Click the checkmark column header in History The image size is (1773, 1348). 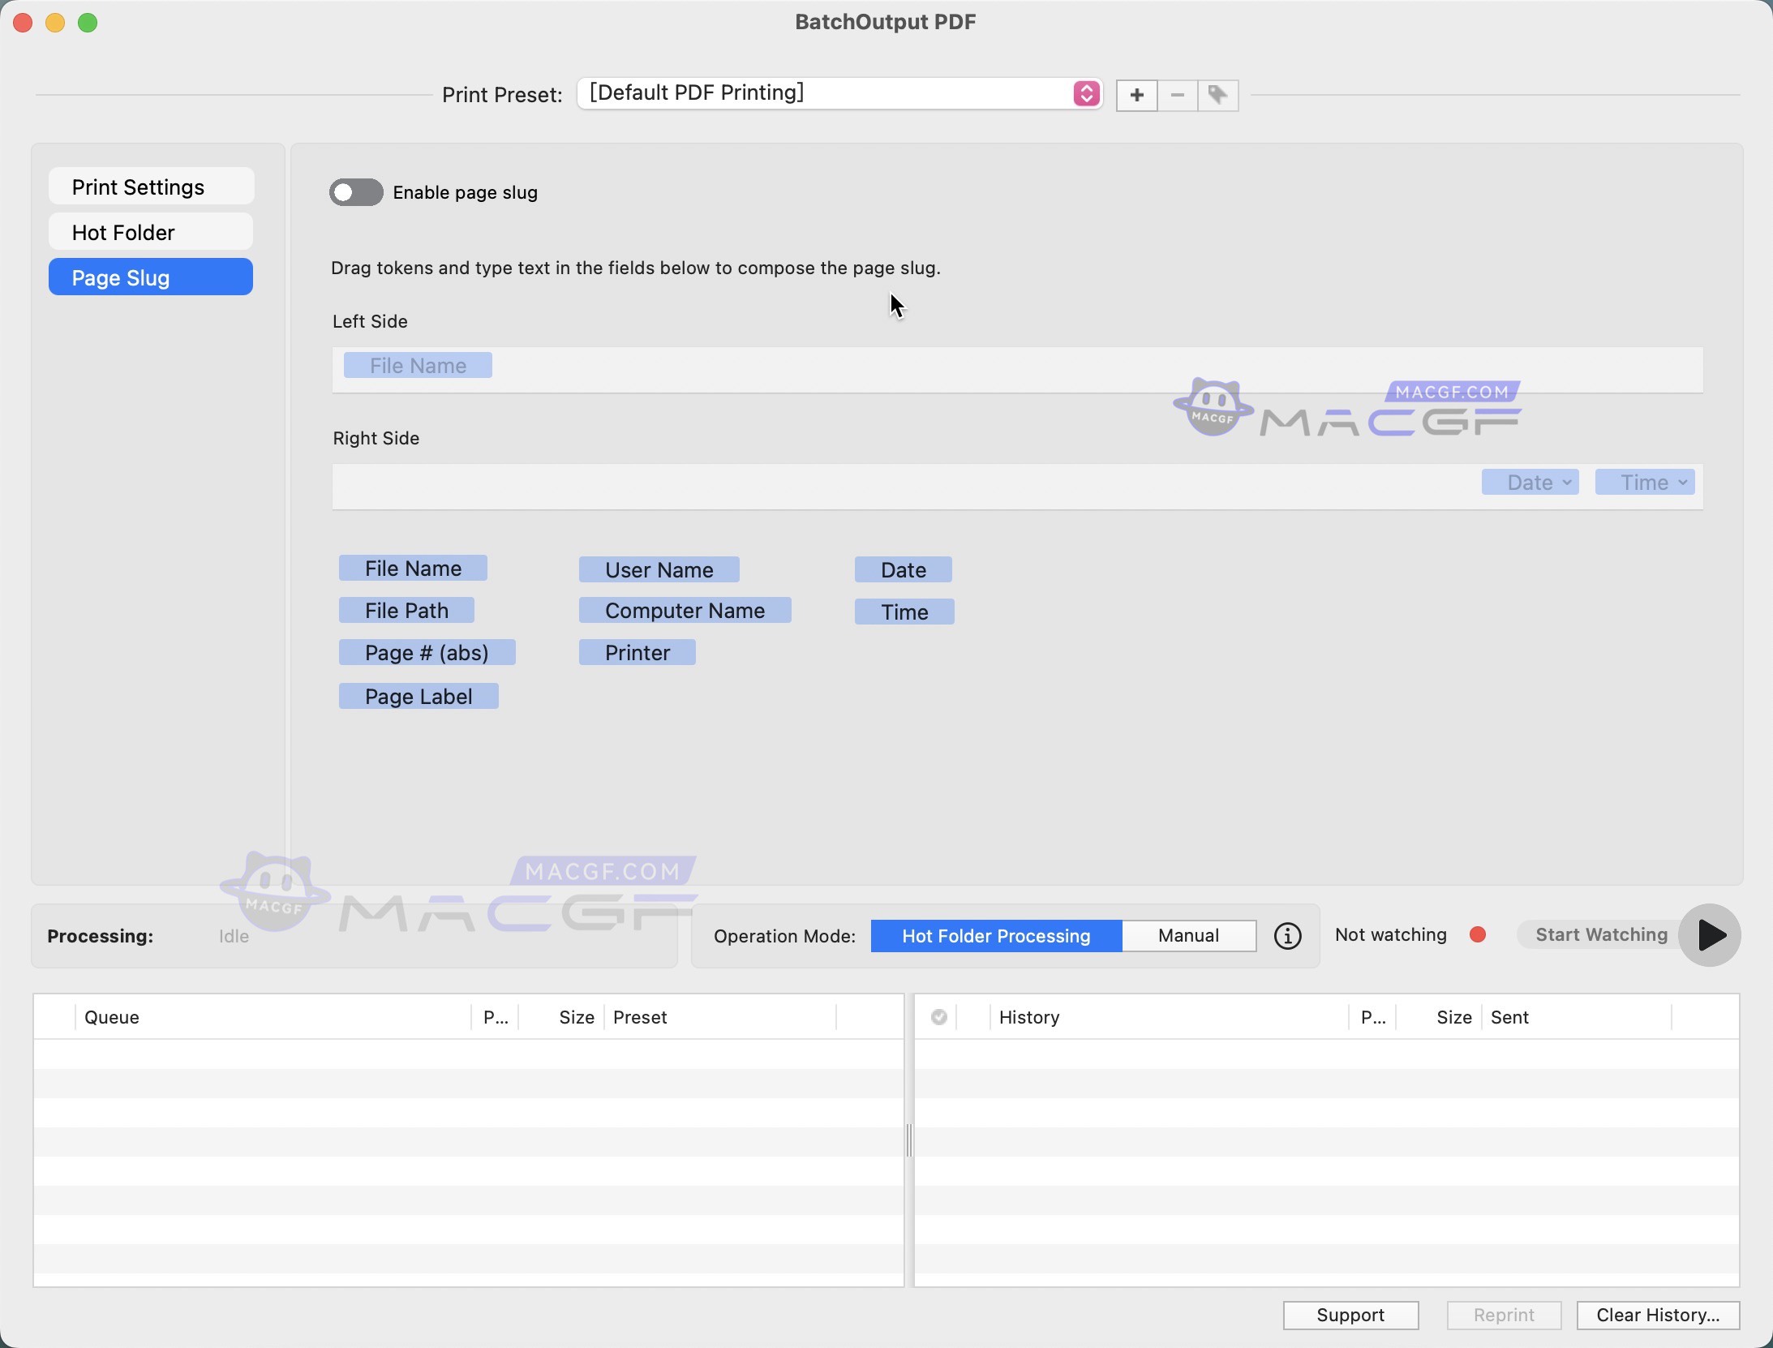938,1016
